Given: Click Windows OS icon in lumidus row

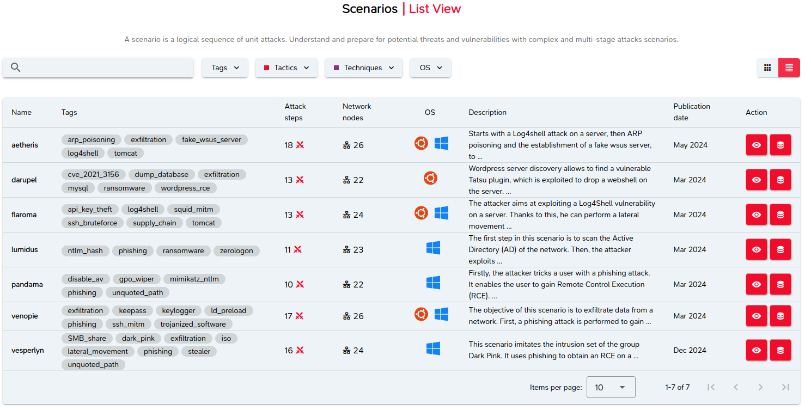Looking at the screenshot, I should click(433, 248).
